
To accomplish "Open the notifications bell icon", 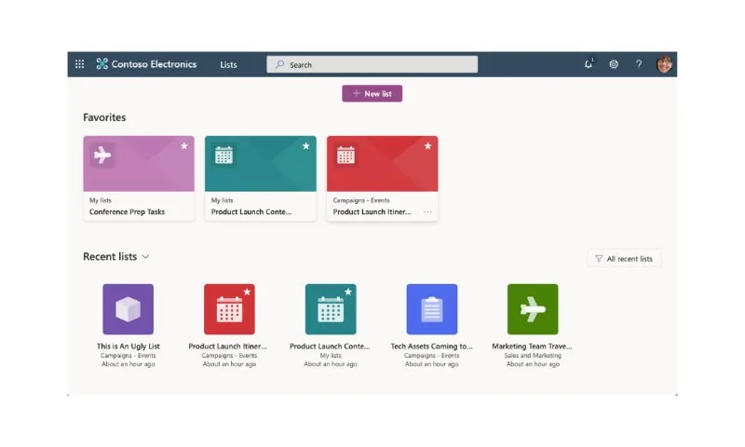I will pos(589,64).
